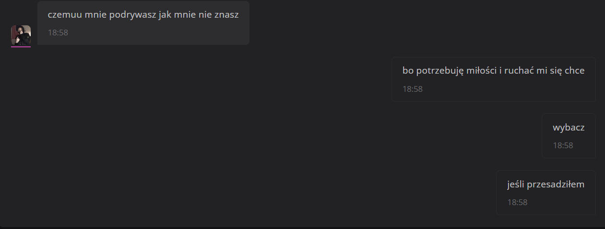Viewport: 605px width, 229px height.
Task: Select the "wybacz" message bubble
Action: 569,136
